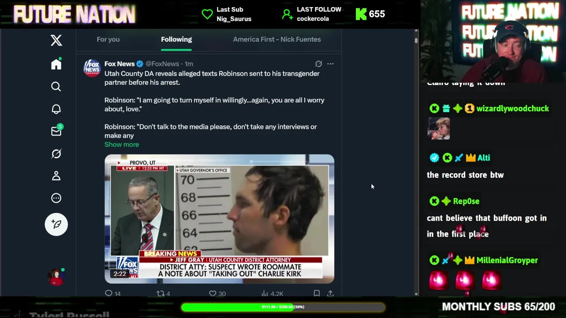Click the cockercola last follow name
Screen dimensions: 566x318
[x=313, y=19]
